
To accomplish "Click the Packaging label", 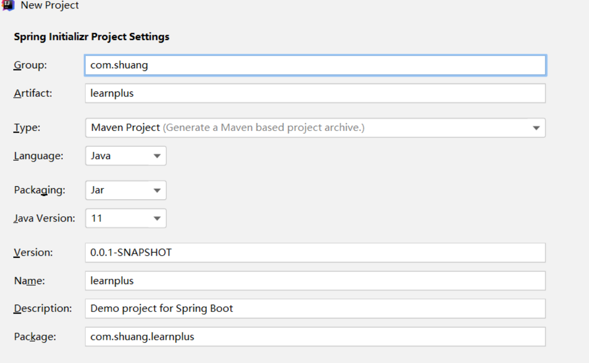I will pyautogui.click(x=39, y=190).
